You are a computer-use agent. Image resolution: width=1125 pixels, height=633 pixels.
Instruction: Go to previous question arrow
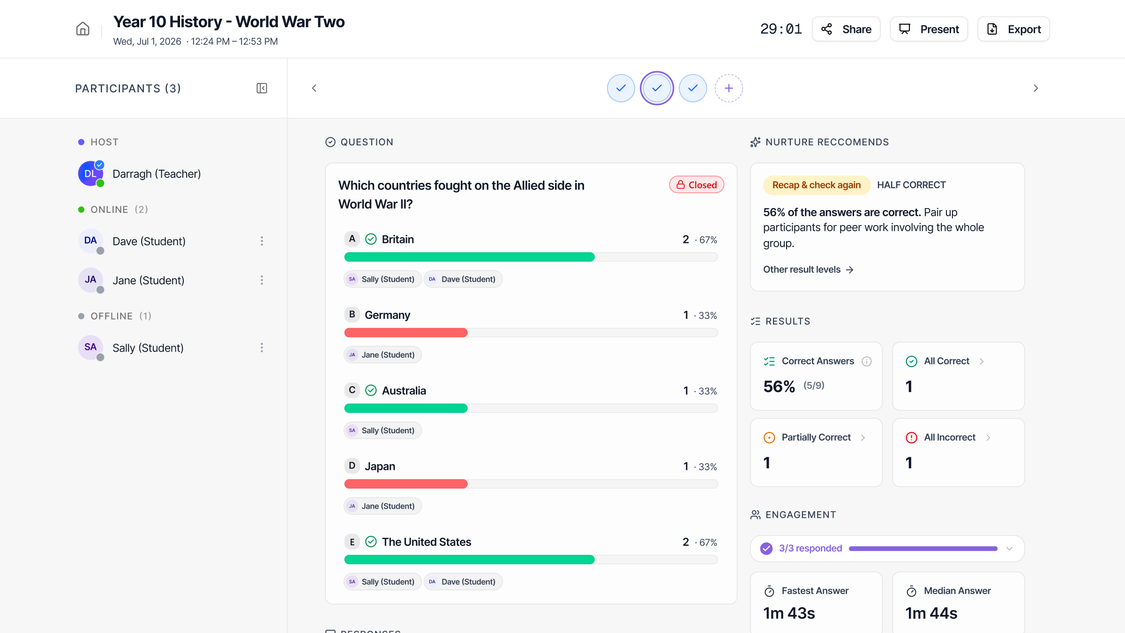pyautogui.click(x=314, y=88)
